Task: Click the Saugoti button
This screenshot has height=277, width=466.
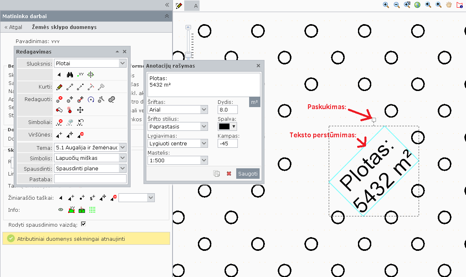Action: click(x=248, y=174)
